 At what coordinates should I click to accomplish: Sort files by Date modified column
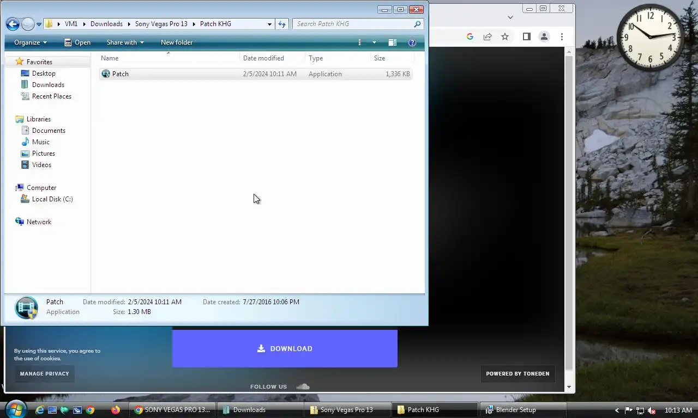[x=273, y=58]
